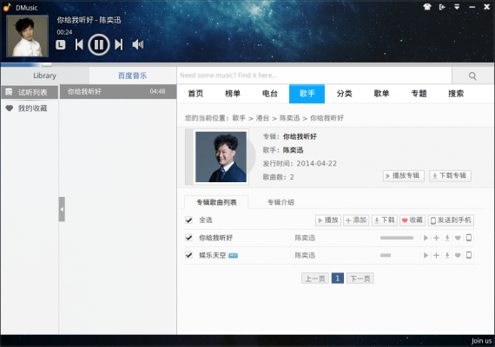This screenshot has width=495, height=347.
Task: Favorite 娱乐天空 row heart icon
Action: coord(458,255)
